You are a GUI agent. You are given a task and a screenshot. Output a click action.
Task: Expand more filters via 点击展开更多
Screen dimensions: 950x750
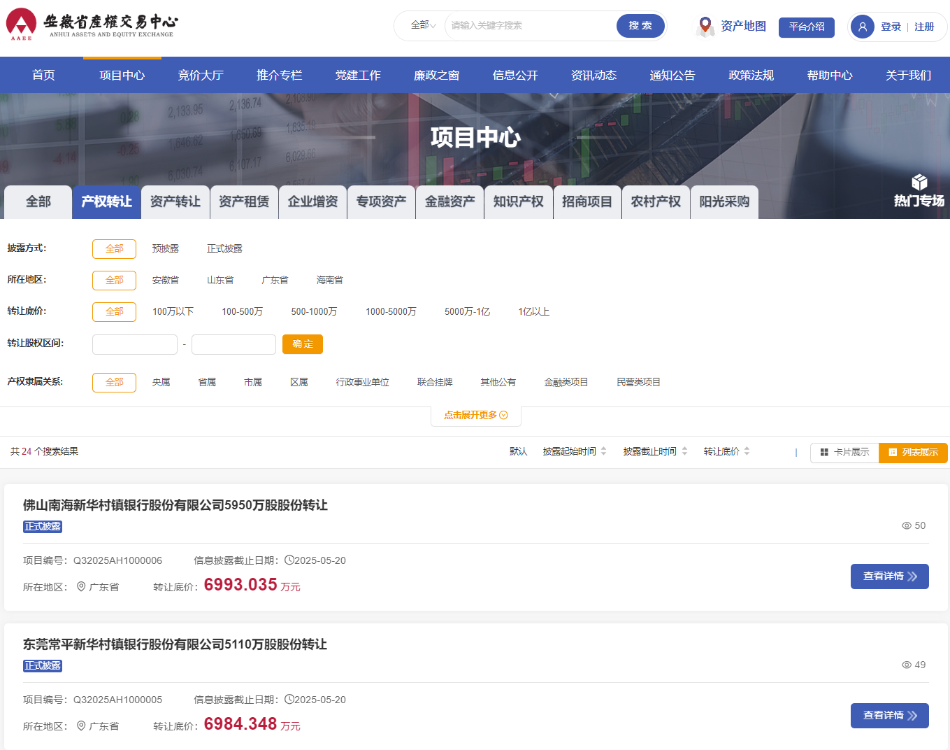click(x=476, y=415)
